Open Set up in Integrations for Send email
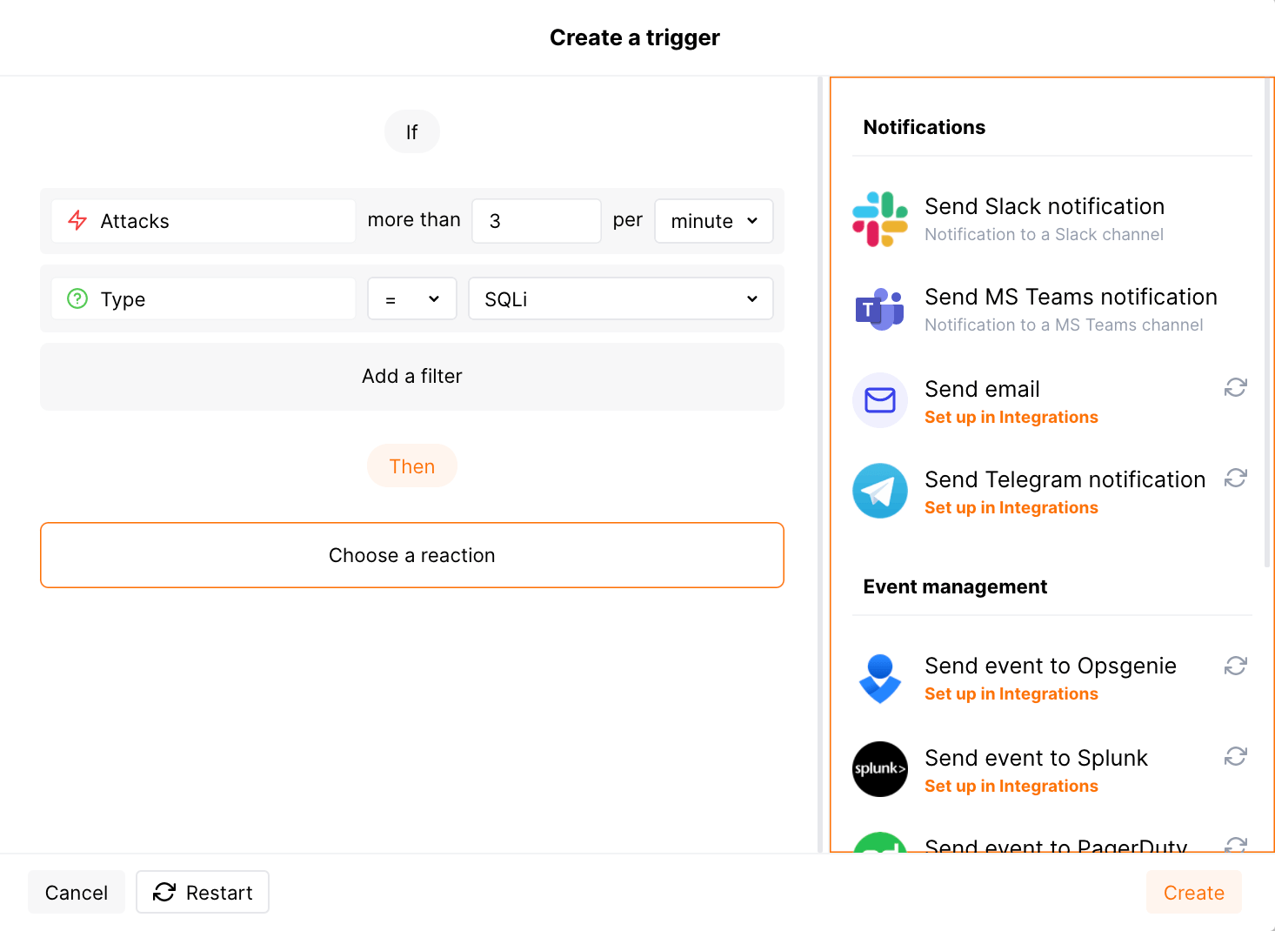 (x=1011, y=417)
